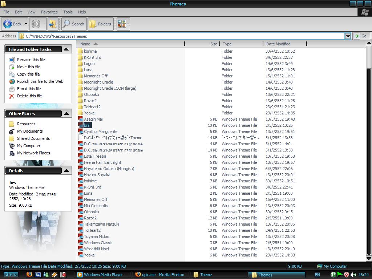Select Estel Freesia theme file icon

[80, 156]
